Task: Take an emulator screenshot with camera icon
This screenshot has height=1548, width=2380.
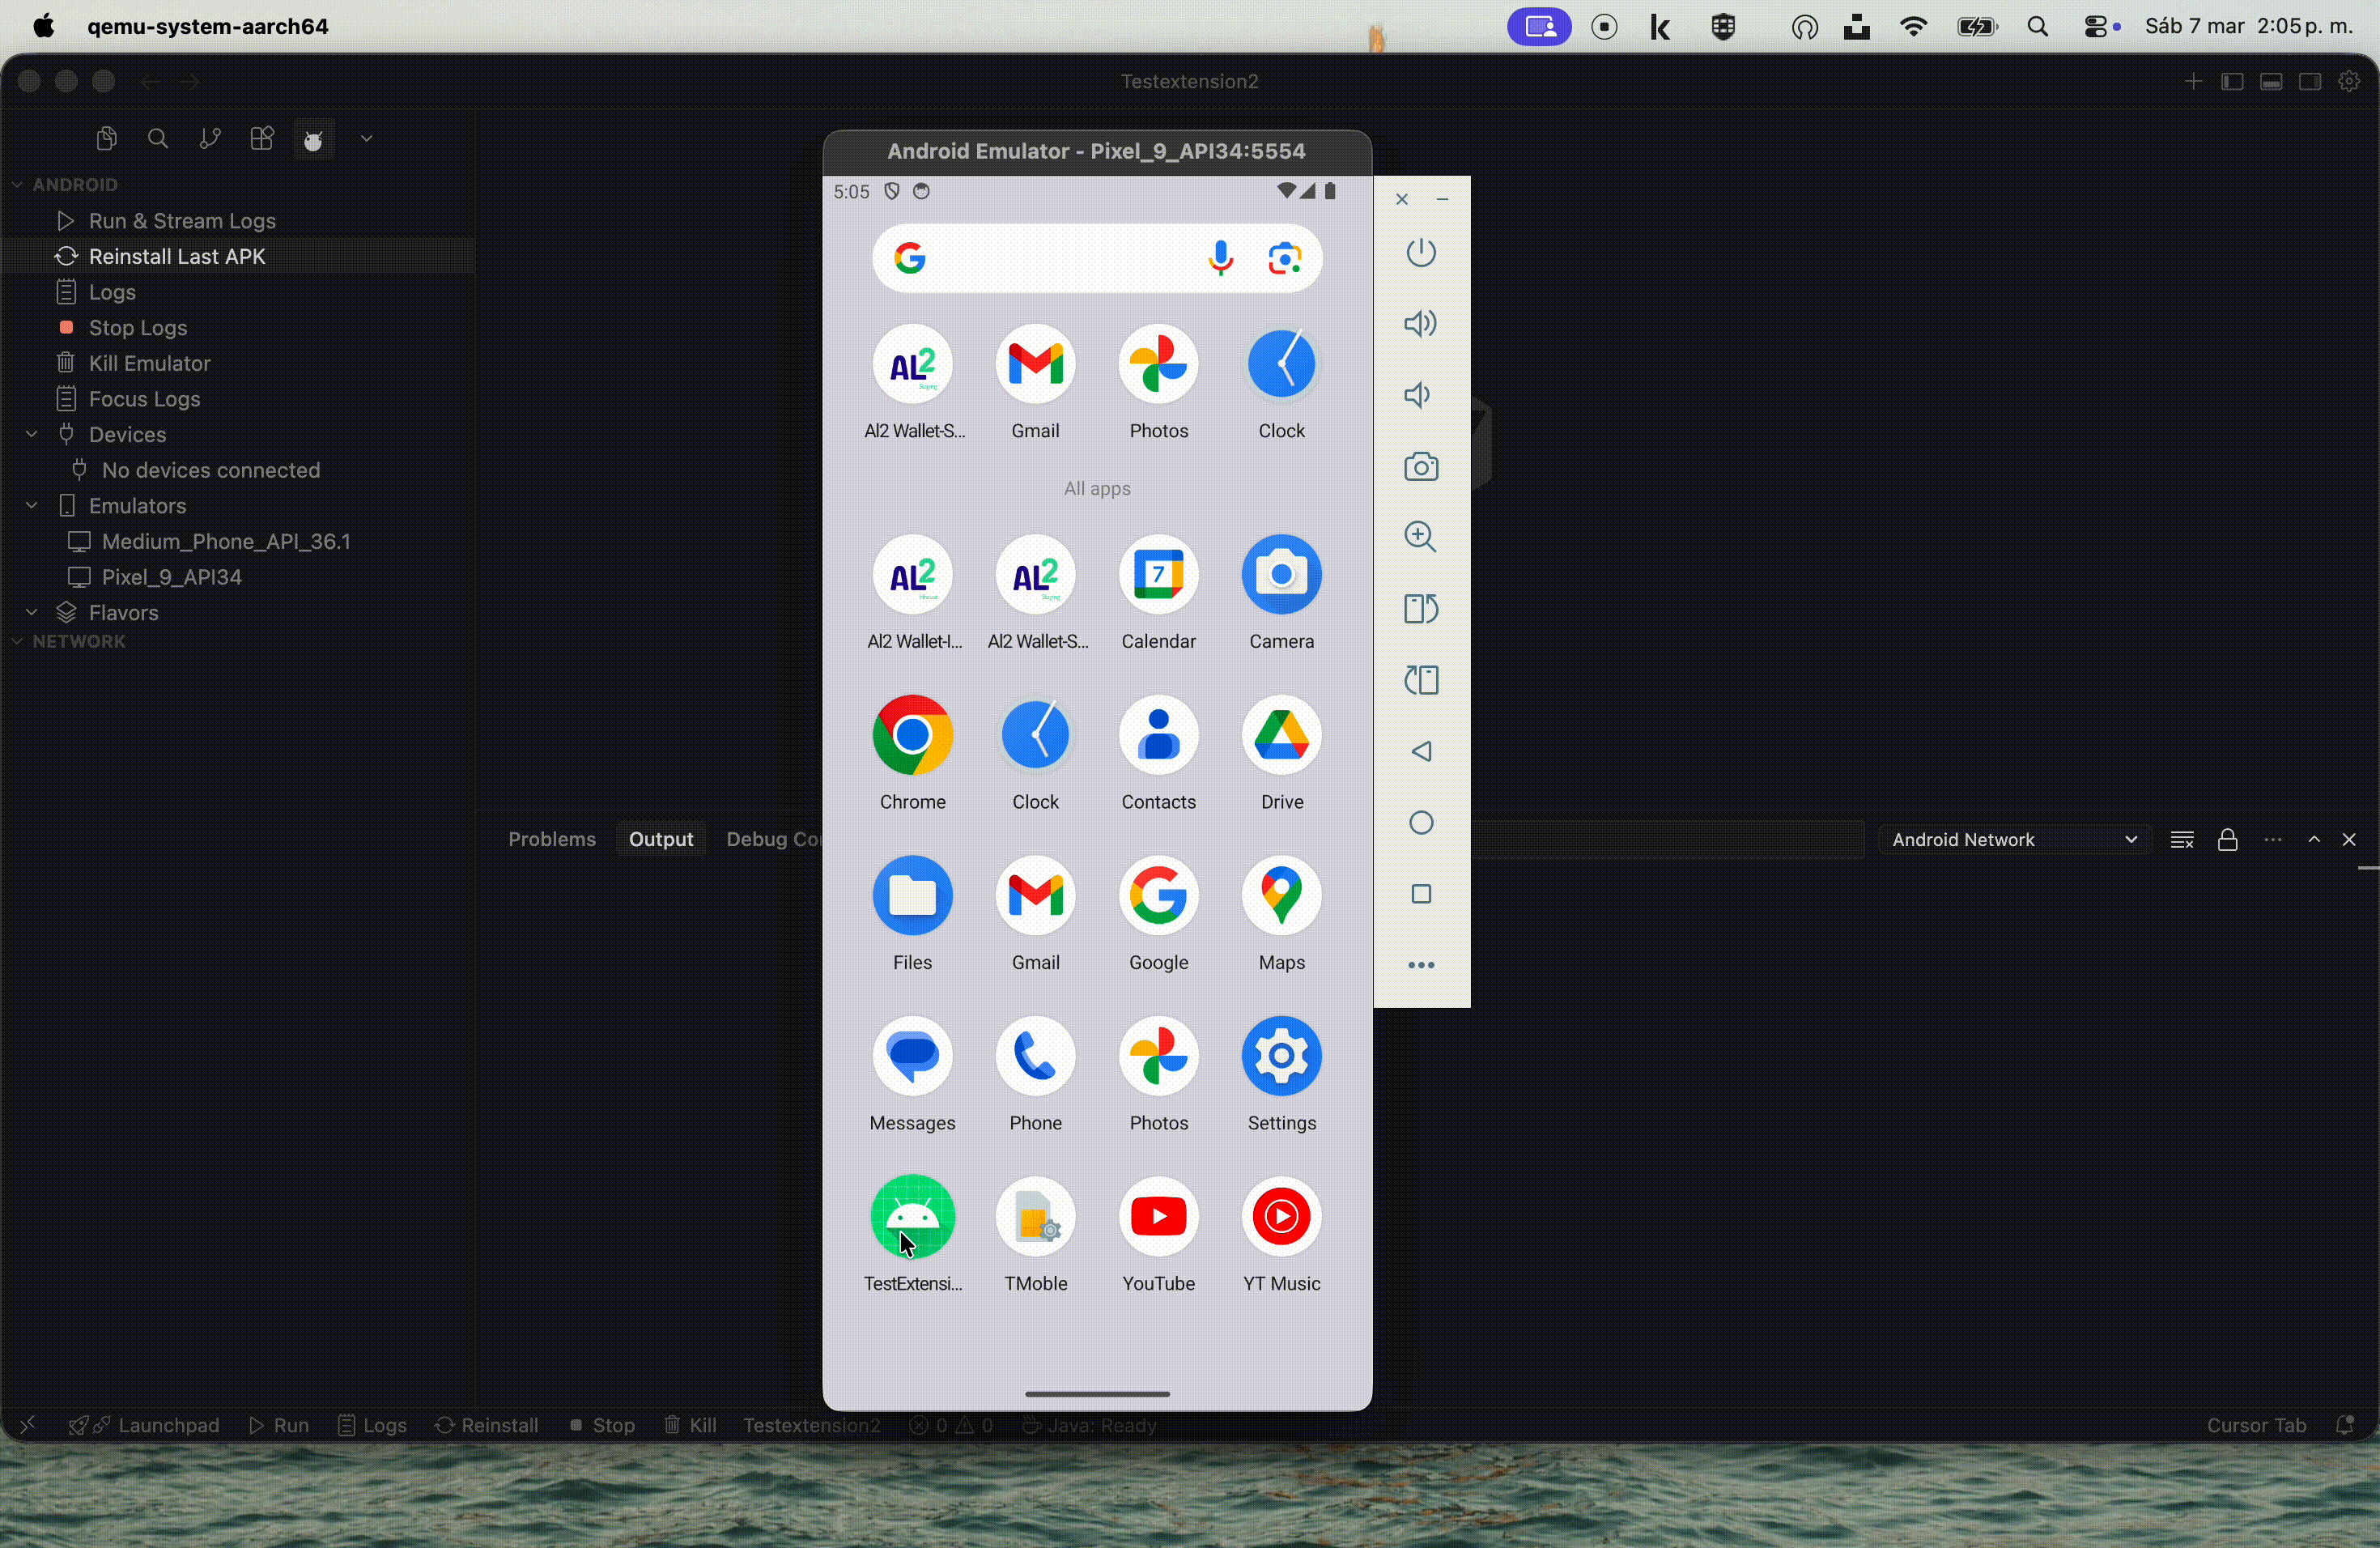Action: 1420,467
